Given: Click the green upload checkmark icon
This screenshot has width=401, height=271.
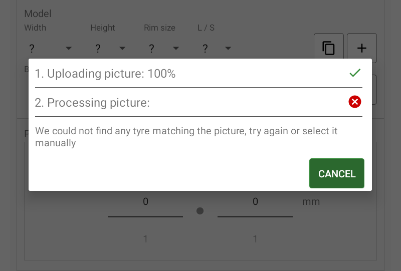Looking at the screenshot, I should click(x=355, y=73).
